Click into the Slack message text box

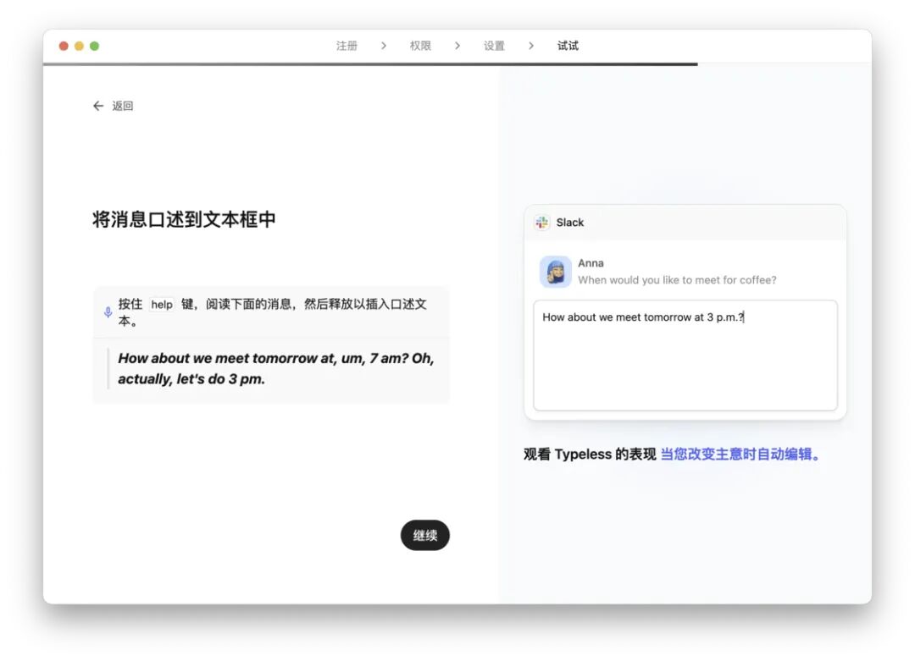(685, 355)
